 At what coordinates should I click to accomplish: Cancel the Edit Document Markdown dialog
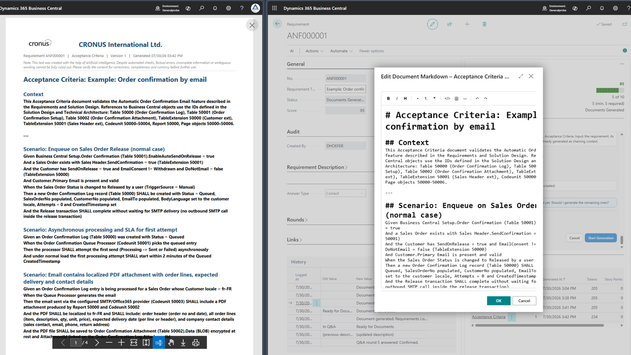pyautogui.click(x=524, y=301)
